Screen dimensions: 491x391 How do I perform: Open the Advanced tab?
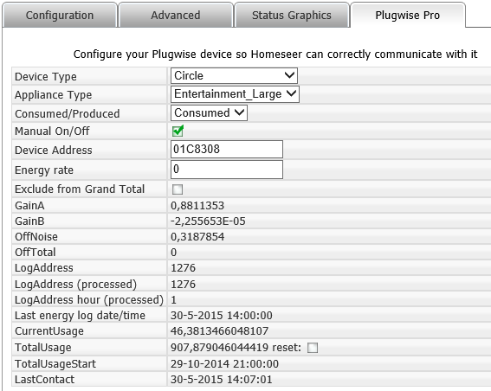click(176, 15)
